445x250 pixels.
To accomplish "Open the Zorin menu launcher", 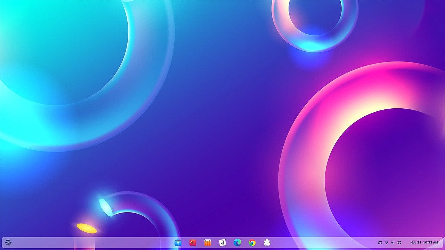I will click(x=8, y=243).
